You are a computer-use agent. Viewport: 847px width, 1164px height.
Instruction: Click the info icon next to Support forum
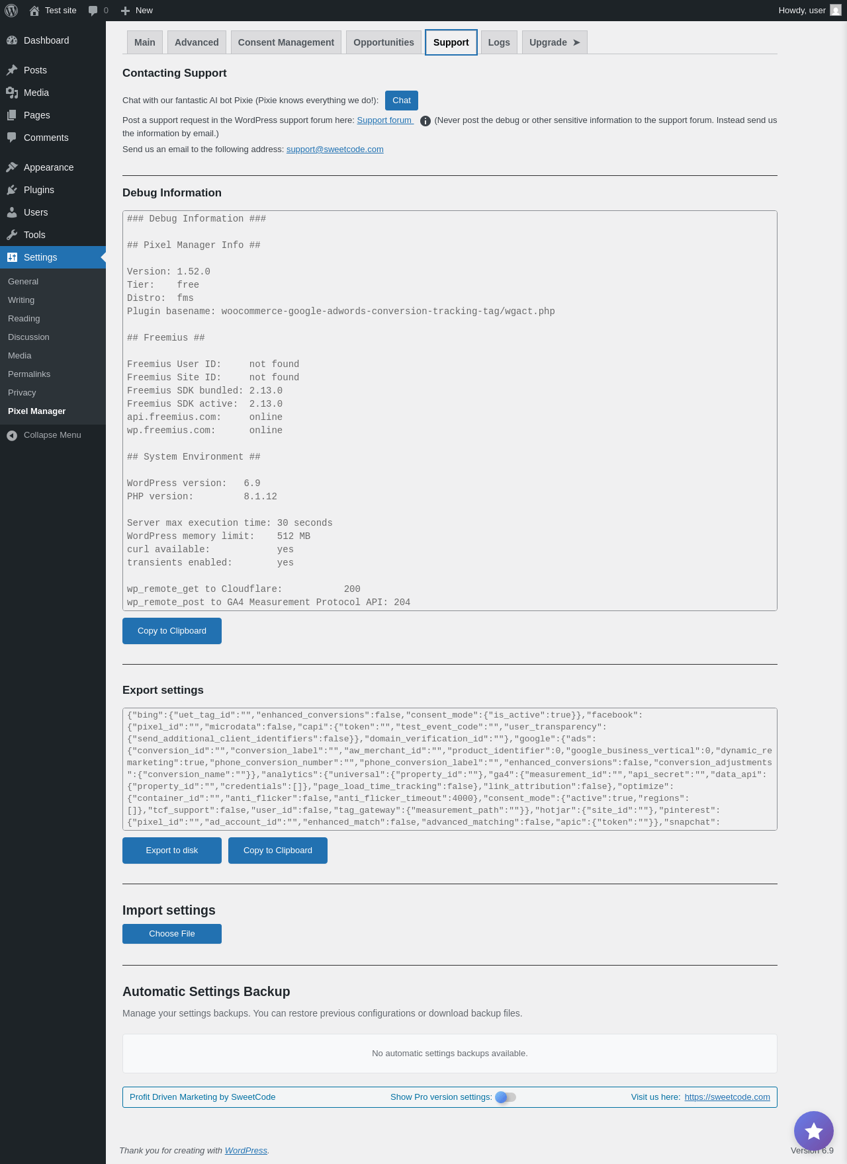pos(425,121)
